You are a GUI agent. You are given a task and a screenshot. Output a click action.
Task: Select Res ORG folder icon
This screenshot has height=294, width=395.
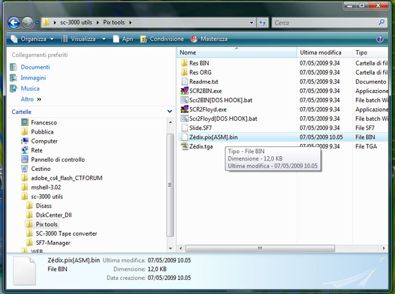(184, 72)
